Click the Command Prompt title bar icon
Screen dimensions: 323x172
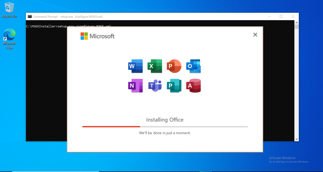(x=30, y=17)
